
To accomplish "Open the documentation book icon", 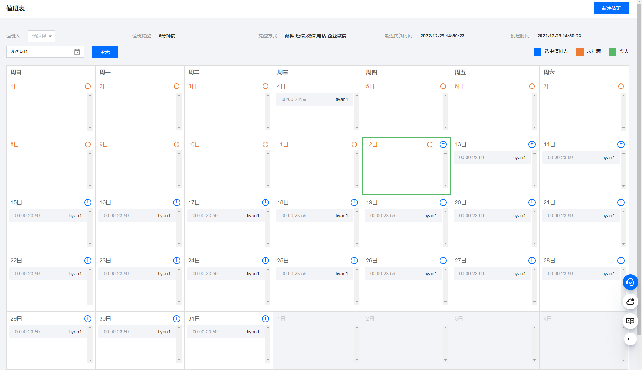I will pos(630,321).
